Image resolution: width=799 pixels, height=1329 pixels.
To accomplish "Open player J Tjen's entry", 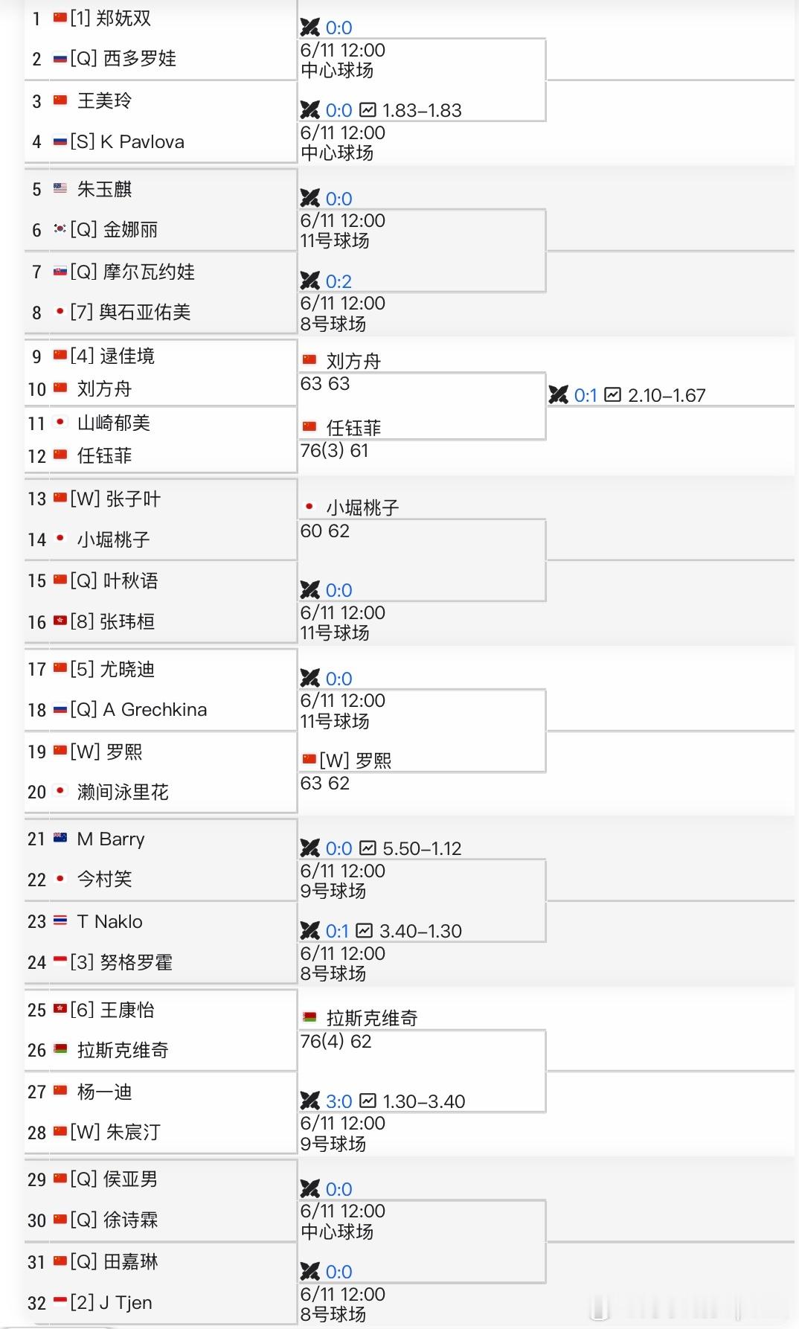I will (x=126, y=1303).
